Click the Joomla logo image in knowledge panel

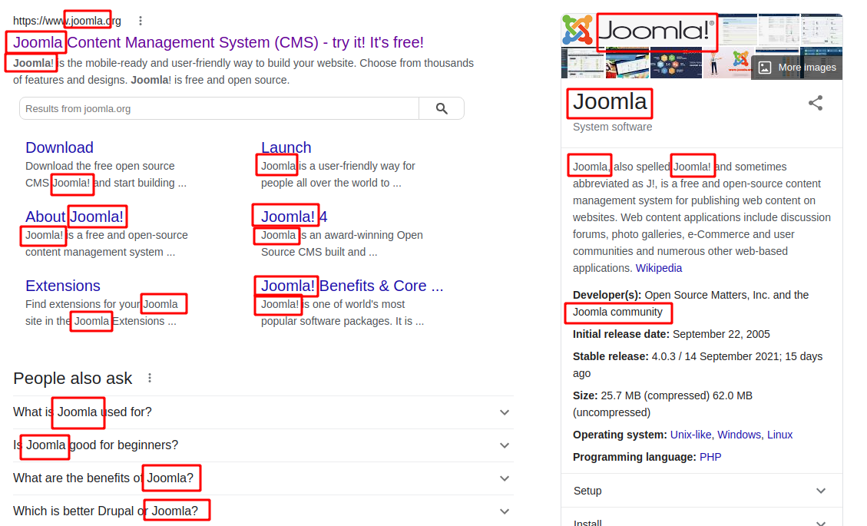[639, 30]
